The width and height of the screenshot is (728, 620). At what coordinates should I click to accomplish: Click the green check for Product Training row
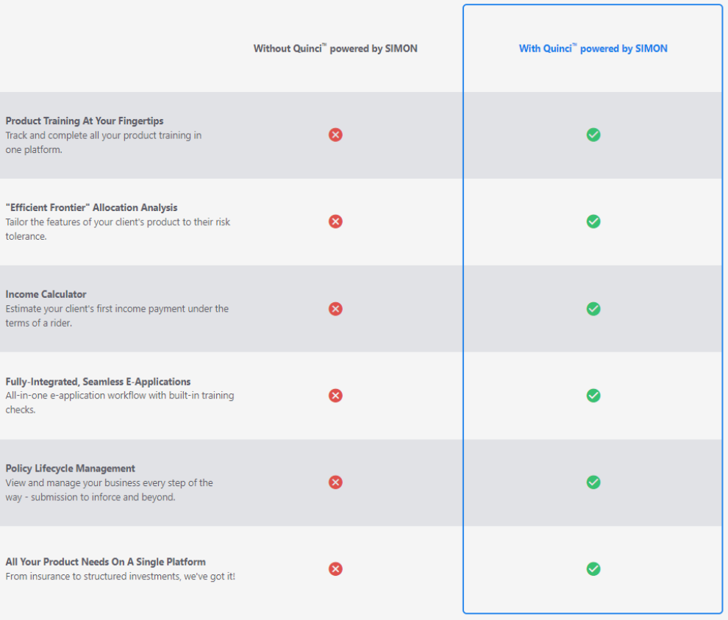pyautogui.click(x=593, y=135)
